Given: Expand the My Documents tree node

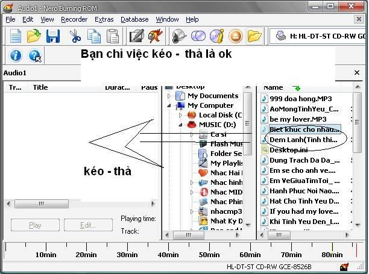Looking at the screenshot, I should 169,96.
